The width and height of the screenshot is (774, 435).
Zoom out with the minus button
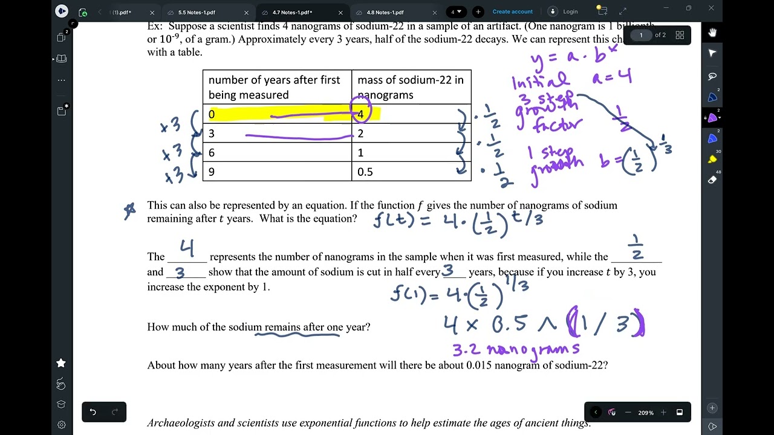[628, 412]
